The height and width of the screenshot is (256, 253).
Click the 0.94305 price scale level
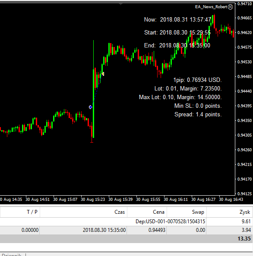click(244, 135)
